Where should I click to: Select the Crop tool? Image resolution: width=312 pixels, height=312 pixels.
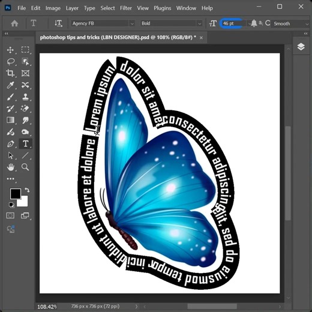10,73
